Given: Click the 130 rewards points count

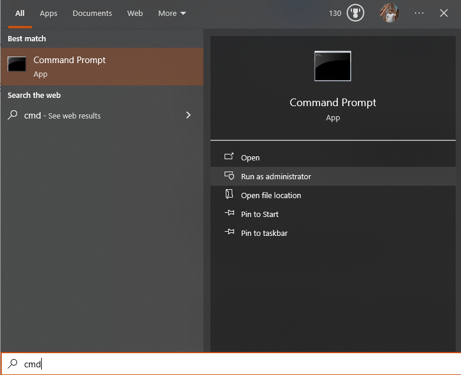Looking at the screenshot, I should [x=335, y=14].
